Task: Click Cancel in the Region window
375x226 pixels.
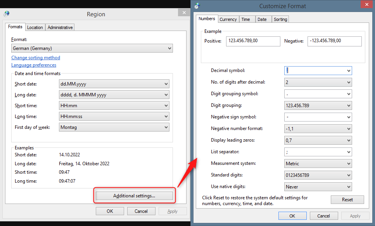Action: tap(141, 211)
